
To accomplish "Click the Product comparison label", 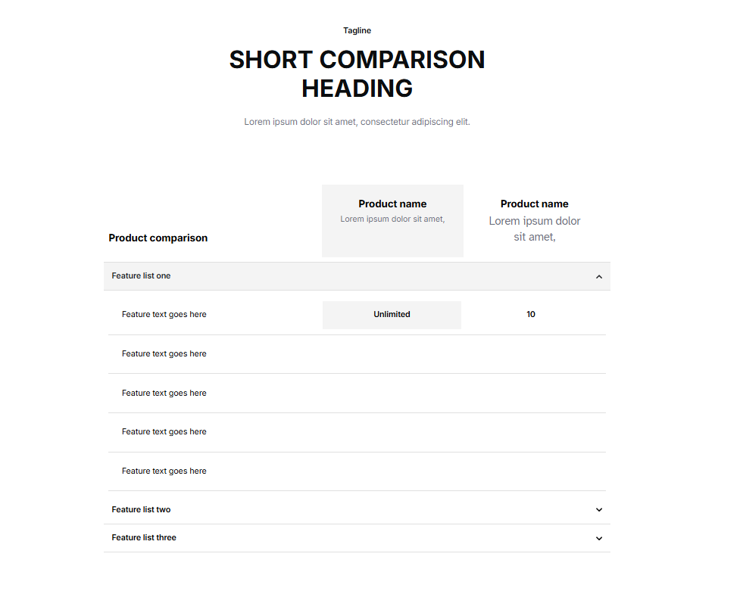I will [158, 238].
